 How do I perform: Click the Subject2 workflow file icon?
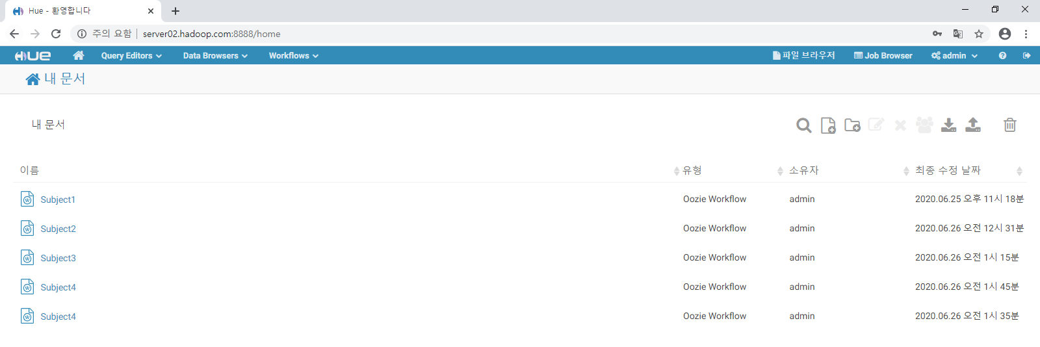(x=27, y=228)
